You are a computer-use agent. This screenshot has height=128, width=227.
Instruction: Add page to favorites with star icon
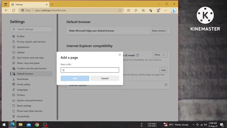(x=120, y=10)
